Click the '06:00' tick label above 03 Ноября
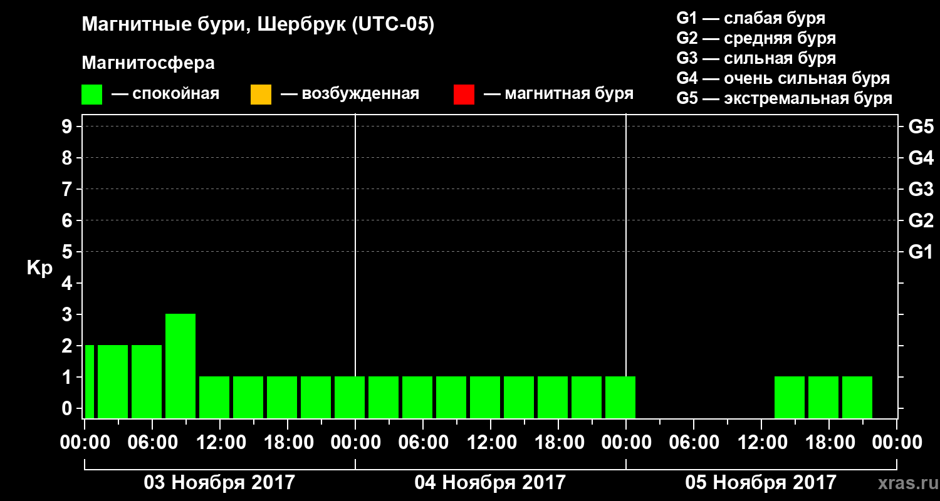This screenshot has width=940, height=501. point(152,443)
